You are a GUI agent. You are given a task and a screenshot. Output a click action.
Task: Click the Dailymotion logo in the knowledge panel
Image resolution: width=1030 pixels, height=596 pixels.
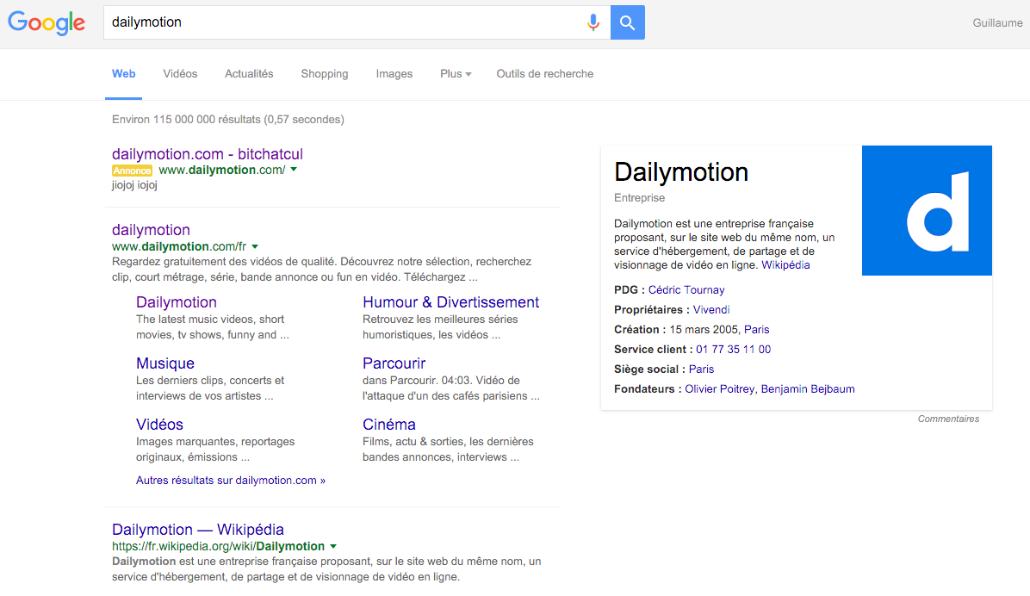pos(927,210)
